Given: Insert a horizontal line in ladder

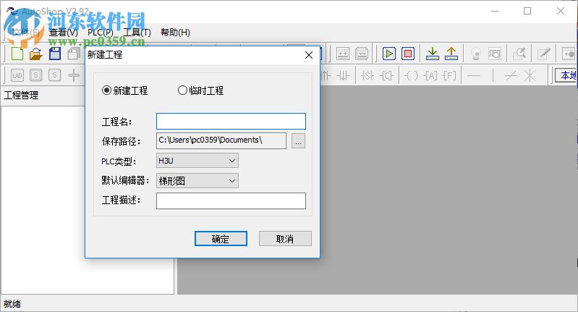Looking at the screenshot, I should [x=474, y=76].
